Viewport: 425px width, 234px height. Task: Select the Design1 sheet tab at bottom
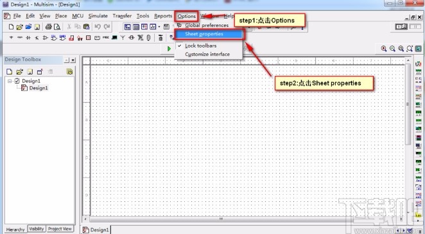point(96,230)
